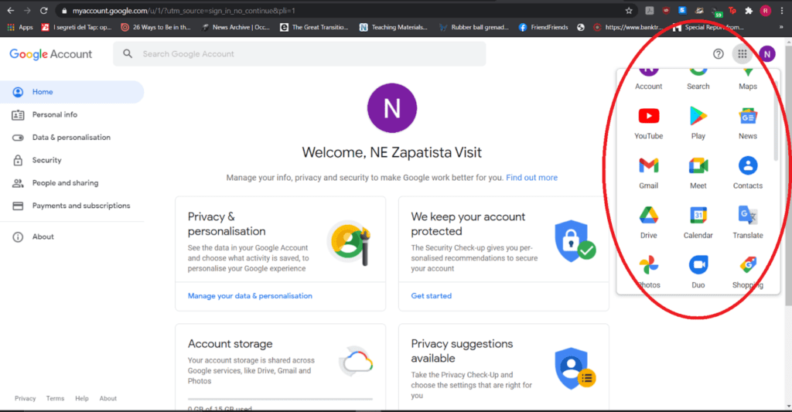Reload the page with refresh icon
This screenshot has width=792, height=412.
click(44, 11)
